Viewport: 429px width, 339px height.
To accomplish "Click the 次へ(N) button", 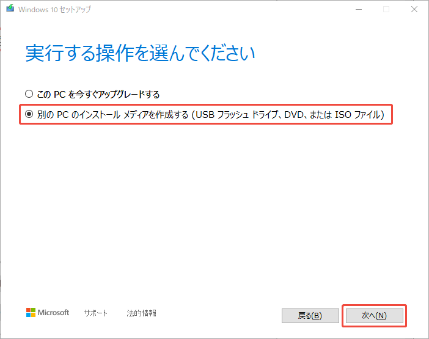I will click(374, 316).
